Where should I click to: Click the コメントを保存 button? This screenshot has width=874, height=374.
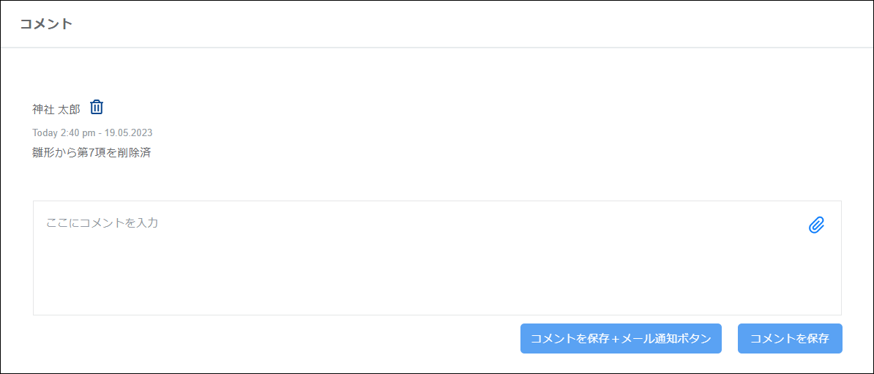click(790, 339)
